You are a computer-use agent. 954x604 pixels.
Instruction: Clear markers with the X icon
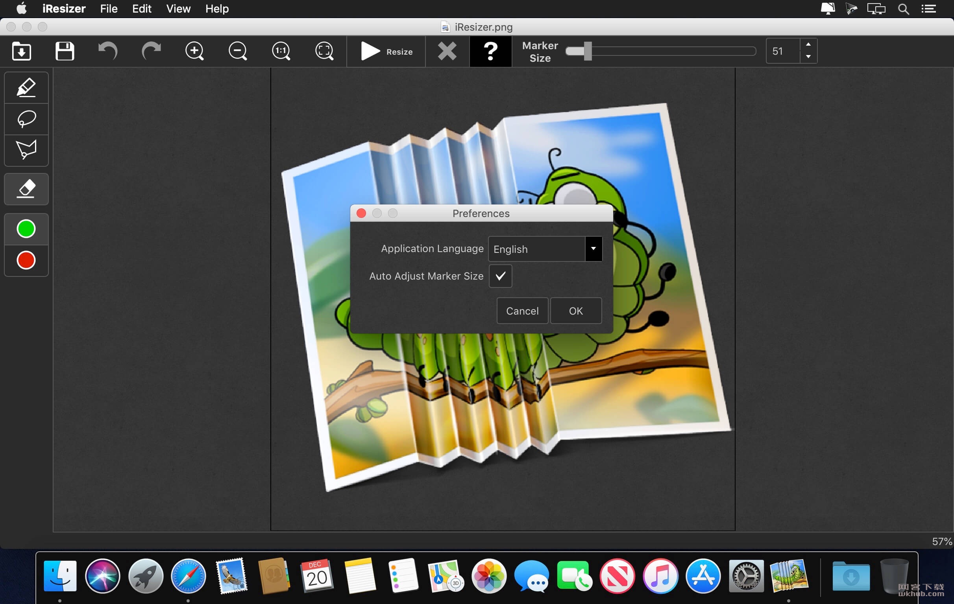pyautogui.click(x=447, y=52)
